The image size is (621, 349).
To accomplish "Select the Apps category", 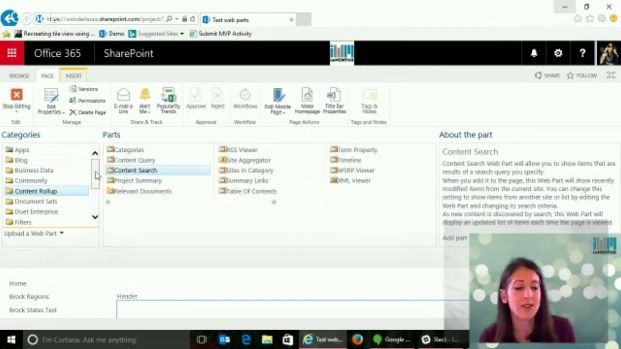I will click(x=22, y=150).
